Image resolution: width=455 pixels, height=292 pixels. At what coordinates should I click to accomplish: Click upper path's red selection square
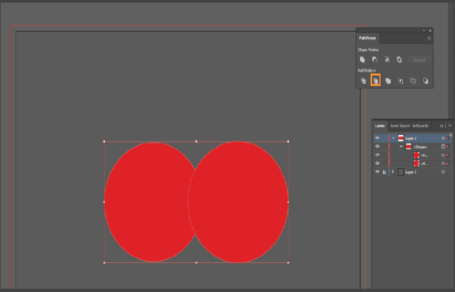tap(448, 155)
